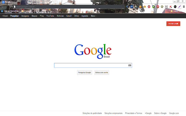
Task: Open the Chrome hamburger menu
Action: 184,7
